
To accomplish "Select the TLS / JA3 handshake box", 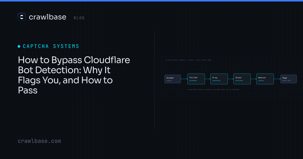I will (196, 79).
